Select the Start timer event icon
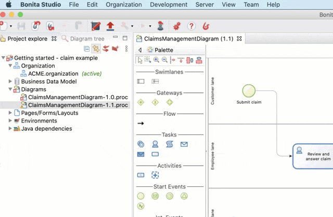333x217 pixels. [170, 196]
